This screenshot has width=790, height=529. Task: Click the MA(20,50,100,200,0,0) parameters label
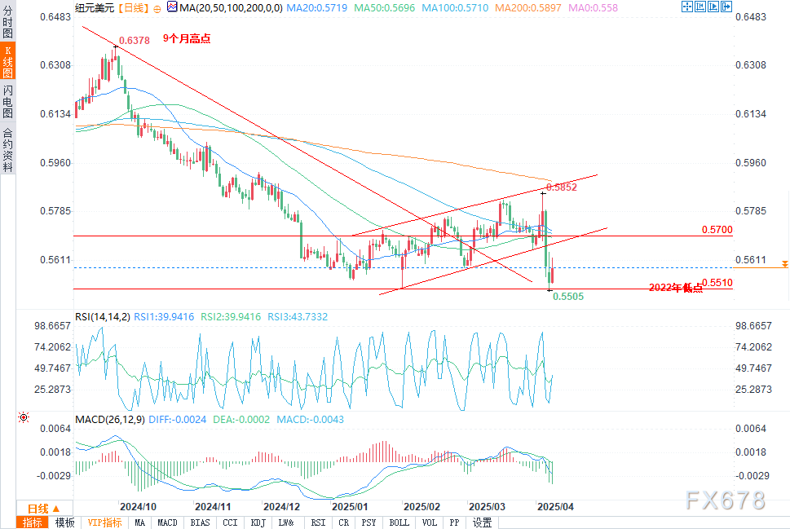point(231,7)
